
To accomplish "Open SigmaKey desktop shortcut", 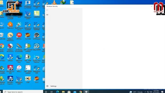I will click(10, 25).
